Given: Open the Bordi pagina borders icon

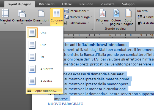Looking at the screenshot, I should [128, 13].
